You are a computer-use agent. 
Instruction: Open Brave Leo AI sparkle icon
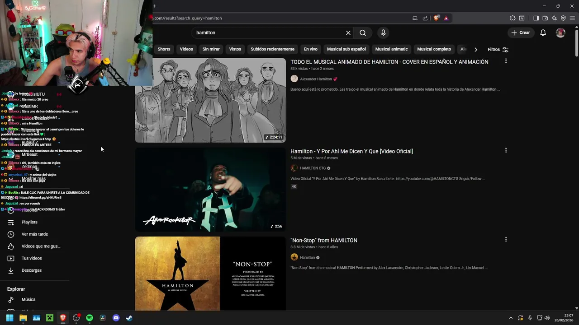pos(554,18)
